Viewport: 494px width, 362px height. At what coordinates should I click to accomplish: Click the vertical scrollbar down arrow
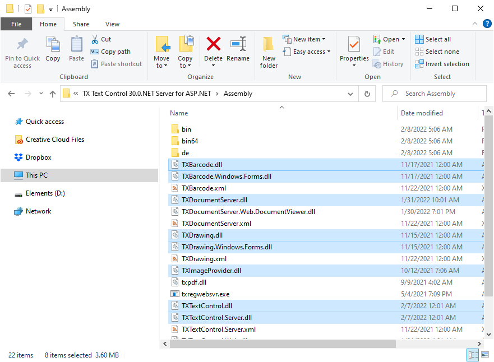[x=488, y=335]
